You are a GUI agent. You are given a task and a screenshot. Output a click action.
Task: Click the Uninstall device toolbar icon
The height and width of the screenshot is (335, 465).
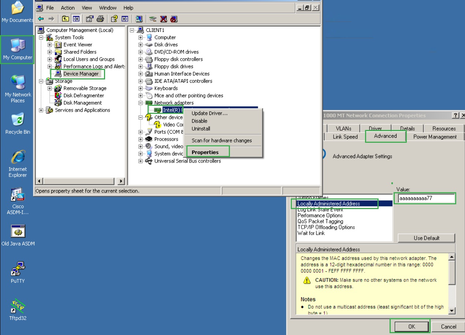(x=164, y=19)
